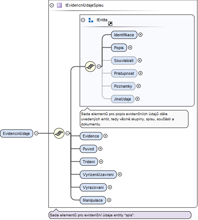Image resolution: width=198 pixels, height=220 pixels.
Task: Open the tEntita reference arrow icon
Action: tap(110, 24)
